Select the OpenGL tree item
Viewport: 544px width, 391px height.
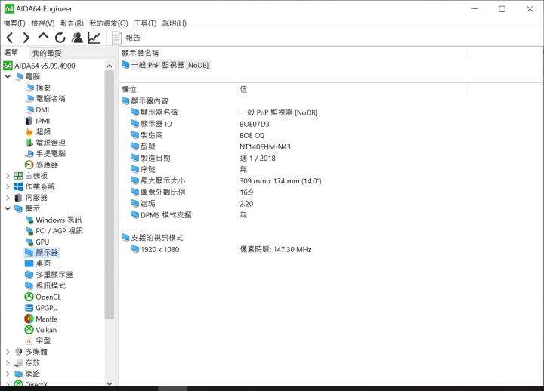[x=42, y=297]
